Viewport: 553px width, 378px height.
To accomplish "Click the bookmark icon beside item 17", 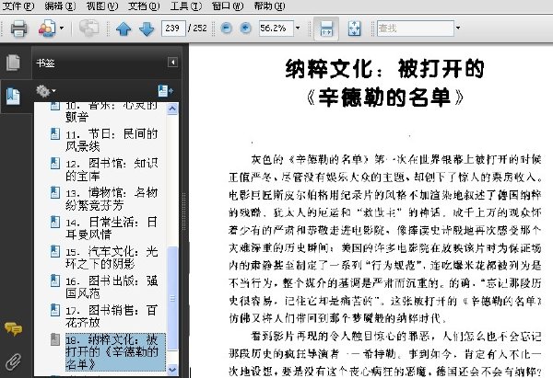I will pyautogui.click(x=55, y=310).
